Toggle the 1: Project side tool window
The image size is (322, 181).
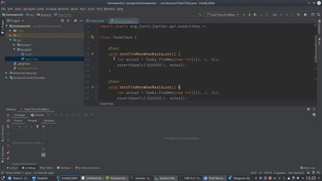click(3, 27)
